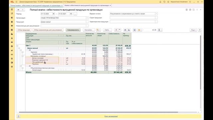Collapse the Цех 1 tree group
The image size is (213, 120).
[17, 46]
